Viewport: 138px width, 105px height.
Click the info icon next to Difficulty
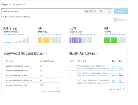click(48, 31)
